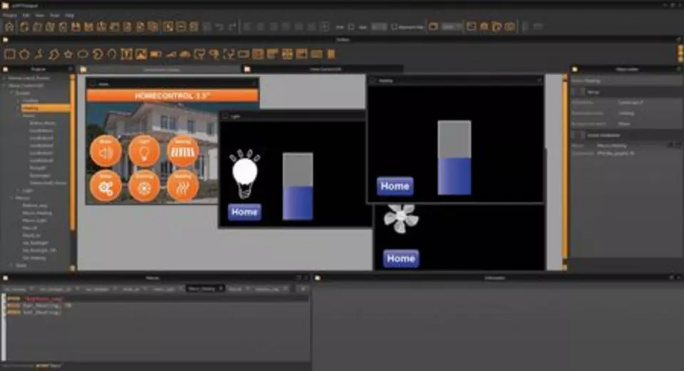Select the pentagon polygon tool
Screen dimensions: 684x371
point(24,54)
